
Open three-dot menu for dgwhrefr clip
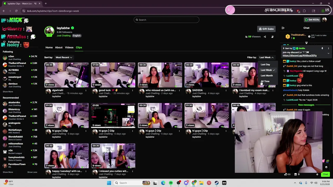[86, 90]
